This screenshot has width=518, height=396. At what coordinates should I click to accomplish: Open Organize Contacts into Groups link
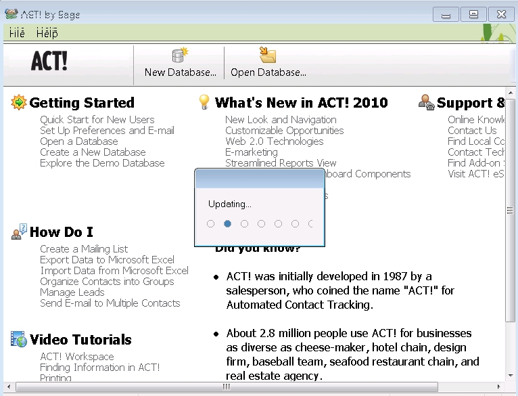(x=107, y=282)
